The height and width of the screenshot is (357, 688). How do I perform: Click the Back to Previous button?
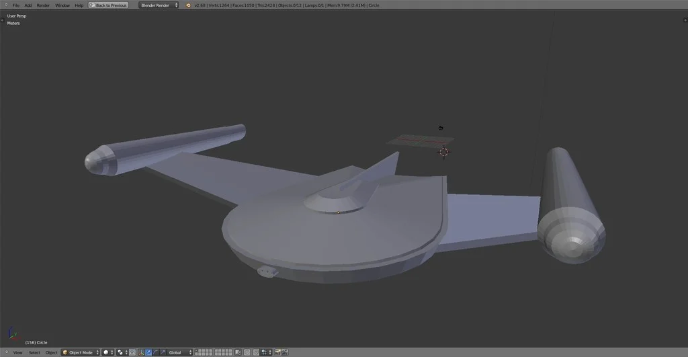(x=108, y=5)
